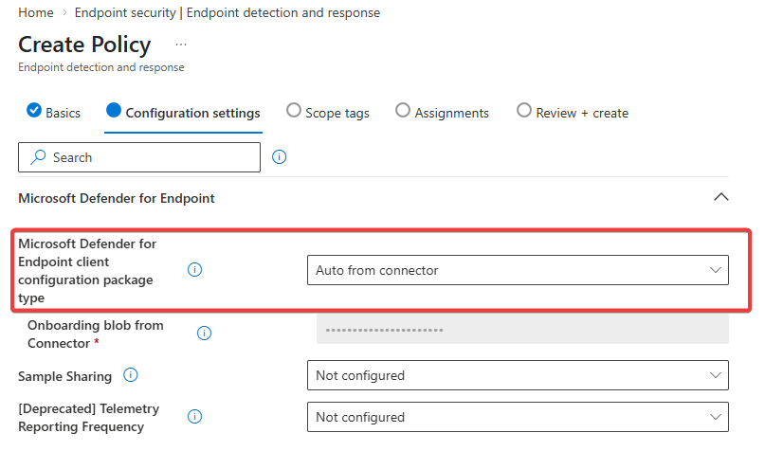Switch to the Assignments tab
Viewport: 783px width, 469px height.
(443, 114)
